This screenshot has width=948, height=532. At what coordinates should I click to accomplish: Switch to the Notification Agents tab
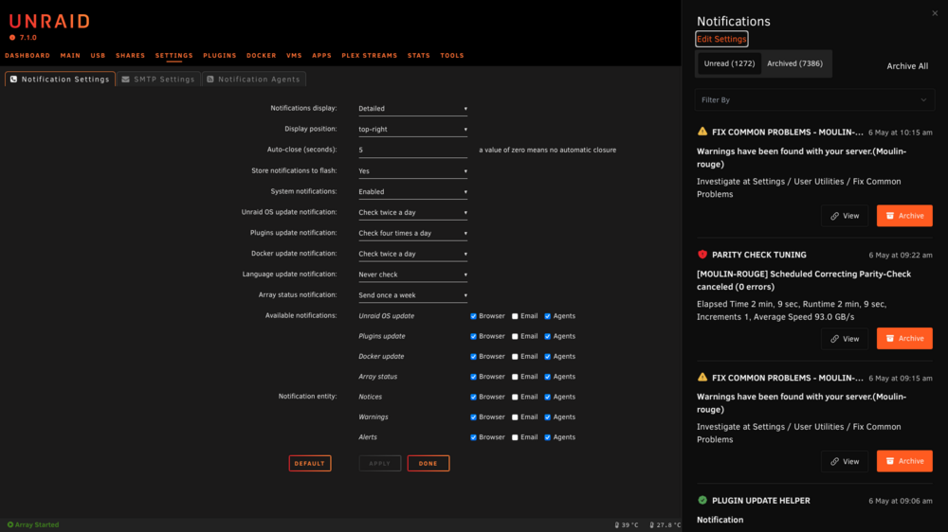253,80
